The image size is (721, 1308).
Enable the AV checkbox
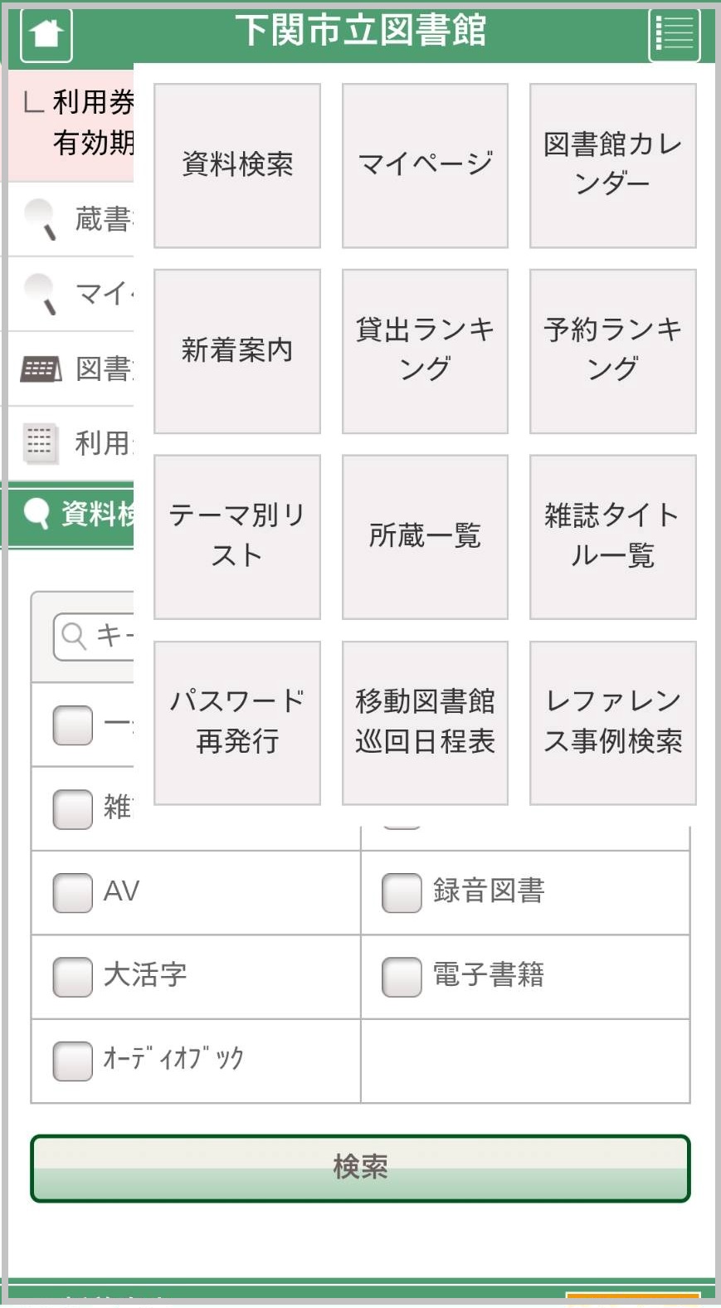click(71, 891)
